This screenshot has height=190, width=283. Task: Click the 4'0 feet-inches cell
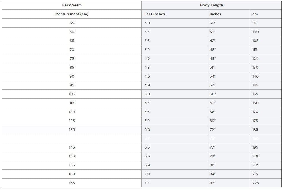pyautogui.click(x=147, y=59)
